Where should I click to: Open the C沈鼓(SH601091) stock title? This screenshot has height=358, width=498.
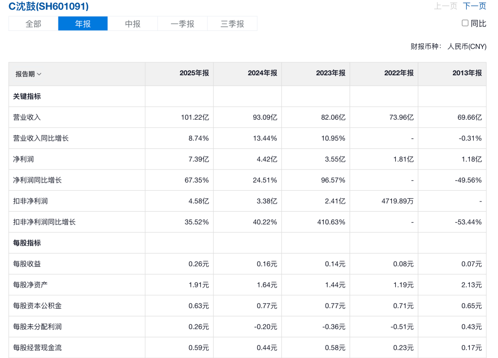(x=48, y=6)
